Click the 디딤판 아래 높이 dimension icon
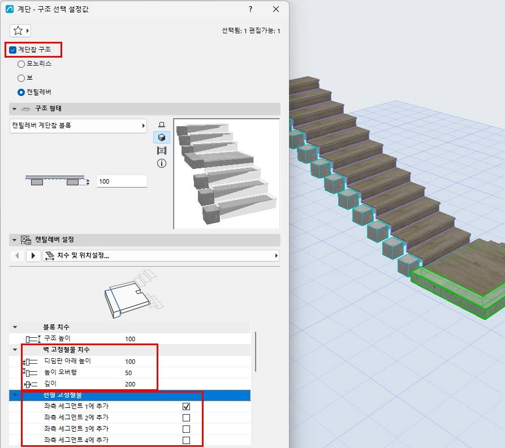 (31, 362)
